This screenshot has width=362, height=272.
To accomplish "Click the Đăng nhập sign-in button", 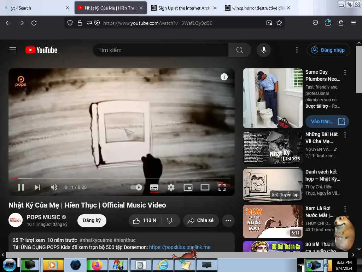I will coord(328,50).
